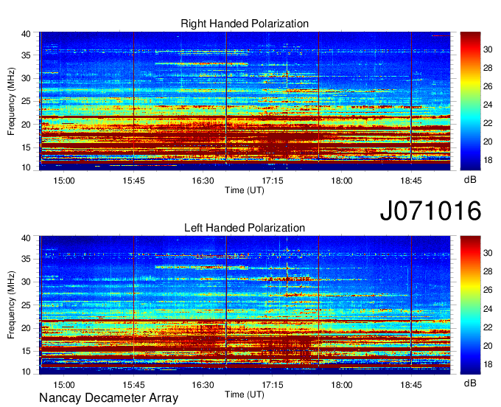501x407 pixels.
Task: Click 30 MHz tick on bottom panel
Action: (26, 282)
